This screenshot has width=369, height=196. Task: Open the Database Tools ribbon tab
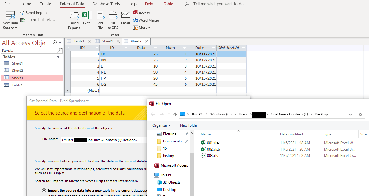[x=106, y=4]
